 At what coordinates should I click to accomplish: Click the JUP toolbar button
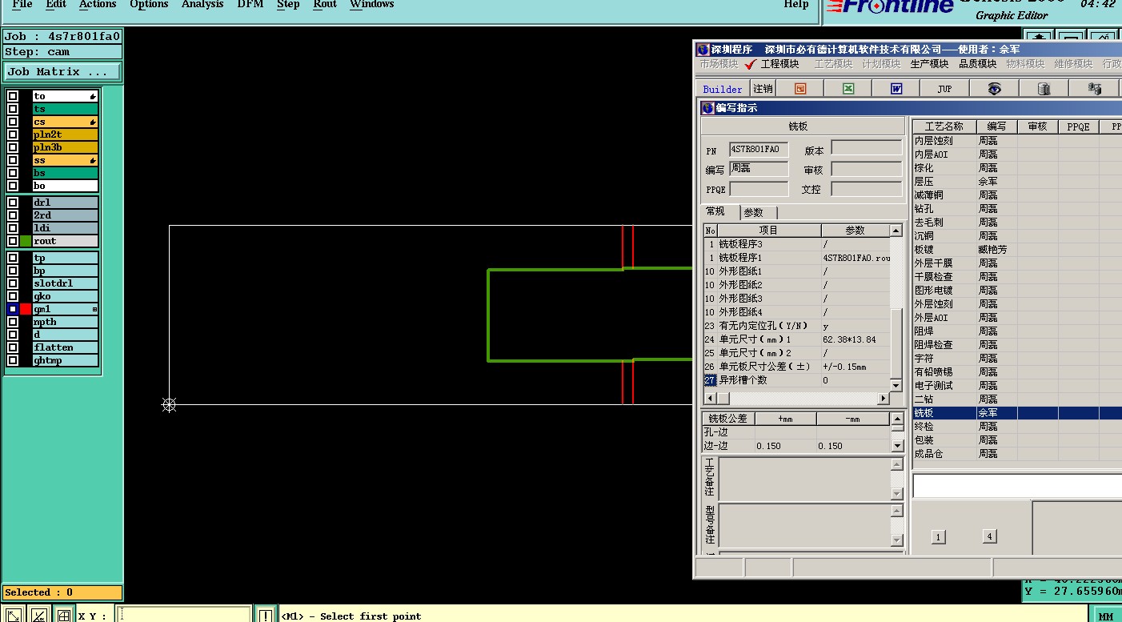(945, 89)
